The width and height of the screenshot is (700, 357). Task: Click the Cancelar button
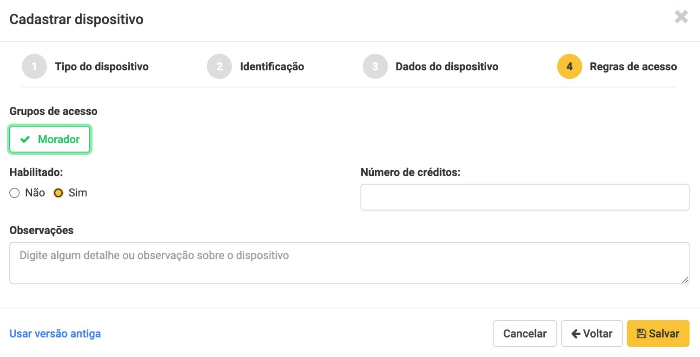pos(525,333)
